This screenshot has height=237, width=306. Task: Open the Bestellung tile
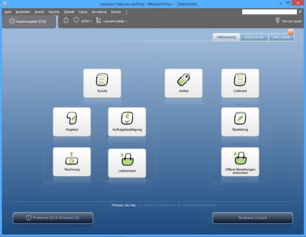coord(240,122)
